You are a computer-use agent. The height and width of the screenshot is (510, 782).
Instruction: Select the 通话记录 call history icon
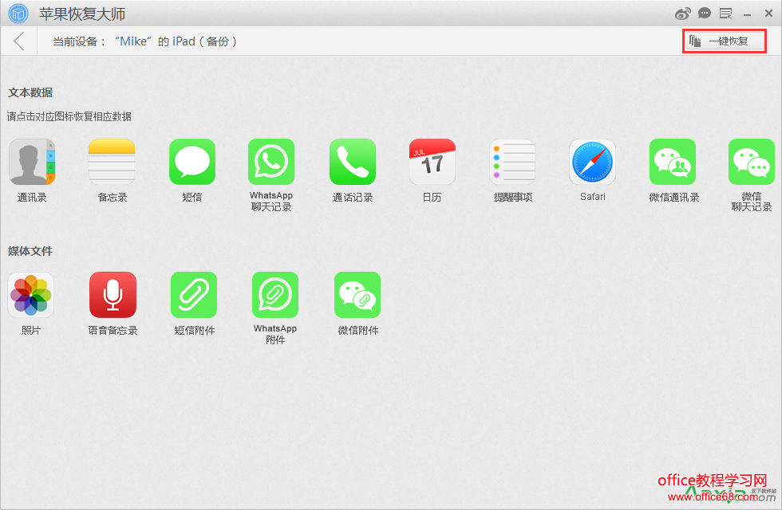(353, 162)
